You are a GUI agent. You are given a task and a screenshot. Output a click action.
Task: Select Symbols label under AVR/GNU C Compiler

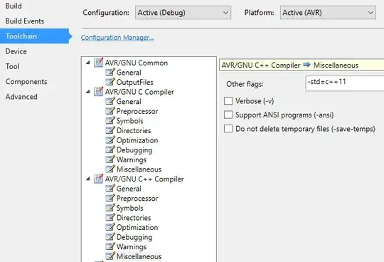[x=130, y=121]
